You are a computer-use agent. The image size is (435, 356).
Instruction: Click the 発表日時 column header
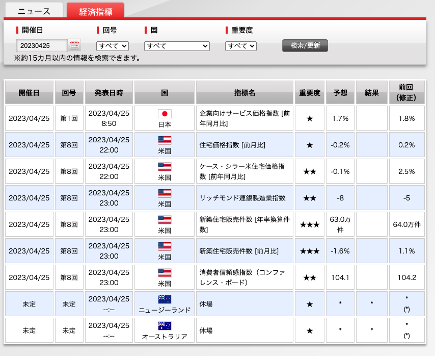(109, 93)
